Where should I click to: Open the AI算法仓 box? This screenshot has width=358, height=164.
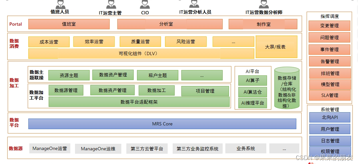[x=253, y=92]
